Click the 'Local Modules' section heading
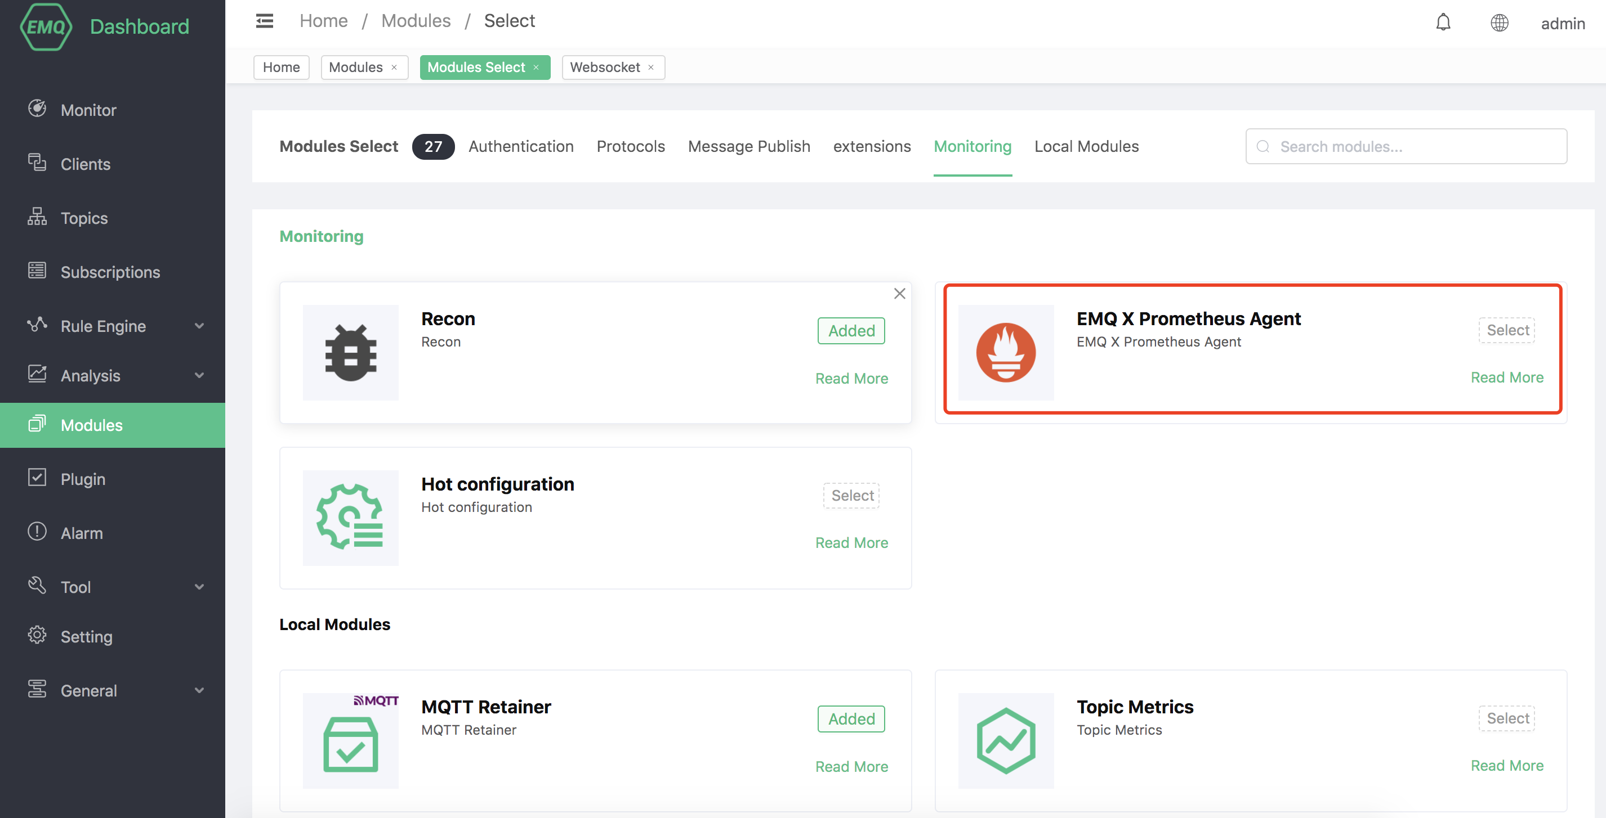 [334, 624]
